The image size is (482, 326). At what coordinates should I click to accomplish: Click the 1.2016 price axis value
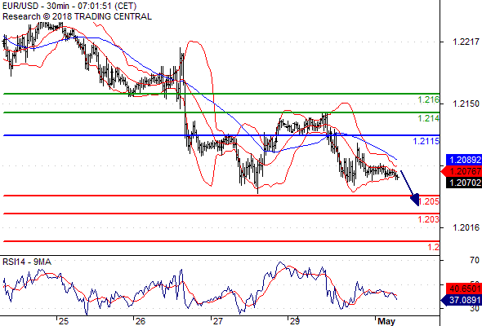[466, 227]
